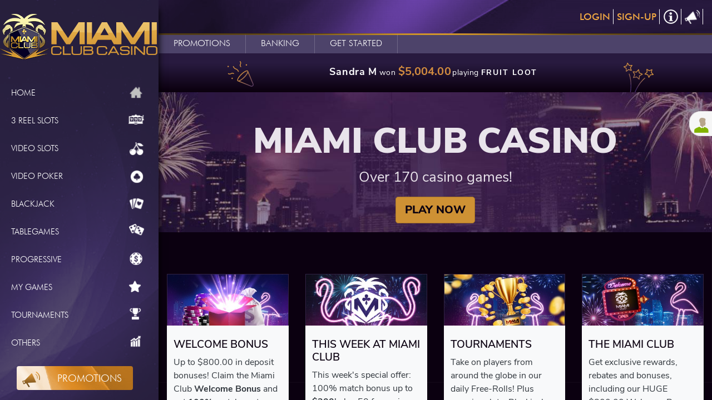The width and height of the screenshot is (712, 400).
Task: Open Video Poker club icon
Action: click(136, 176)
